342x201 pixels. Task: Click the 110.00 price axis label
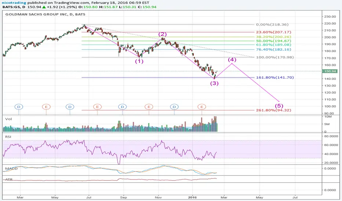[330, 99]
